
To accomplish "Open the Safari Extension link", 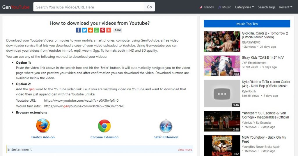I will click(x=166, y=137).
